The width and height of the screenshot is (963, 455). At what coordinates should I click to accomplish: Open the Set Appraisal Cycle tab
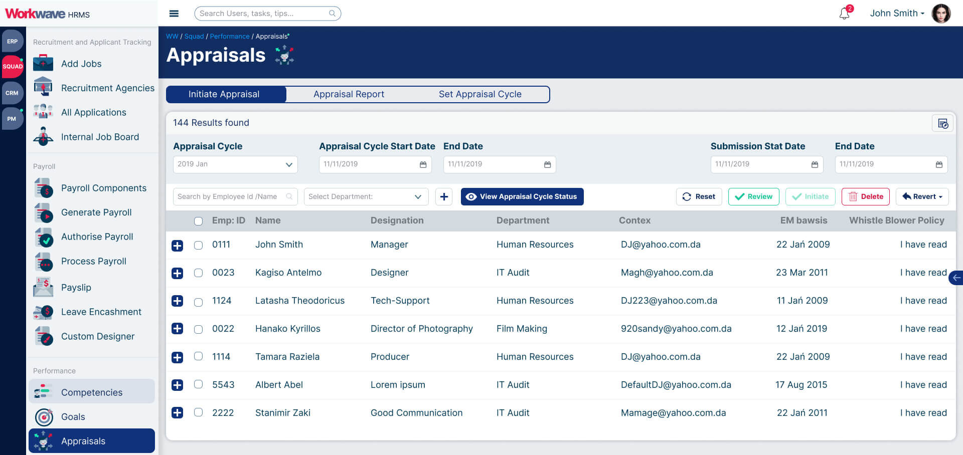(479, 94)
